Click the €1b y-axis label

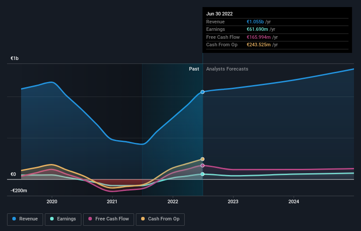tap(15, 58)
